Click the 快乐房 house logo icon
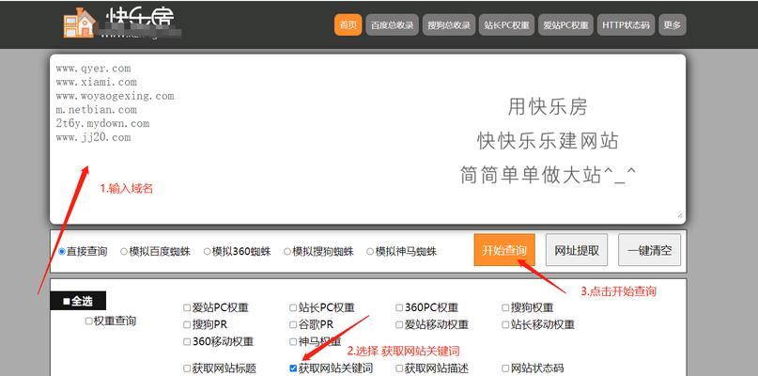The width and height of the screenshot is (758, 376). point(80,23)
